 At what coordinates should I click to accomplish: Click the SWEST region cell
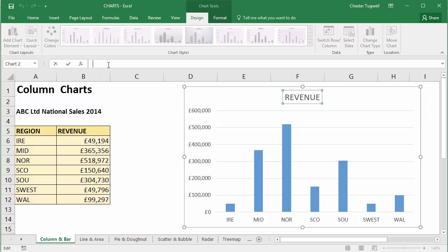(x=36, y=190)
